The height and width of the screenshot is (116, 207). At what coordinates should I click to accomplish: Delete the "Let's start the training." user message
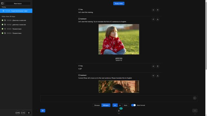click(158, 10)
